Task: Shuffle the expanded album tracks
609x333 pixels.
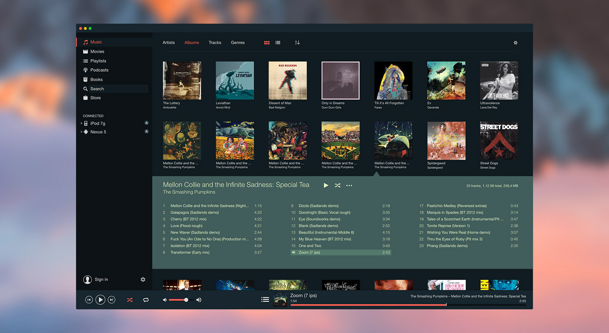Action: tap(338, 185)
